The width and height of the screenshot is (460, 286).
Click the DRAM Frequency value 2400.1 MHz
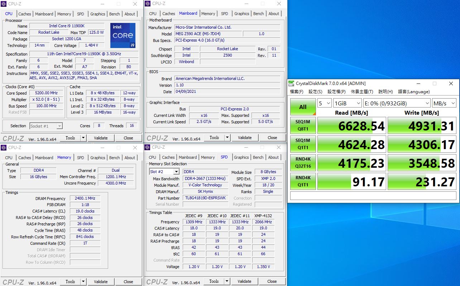85,199
